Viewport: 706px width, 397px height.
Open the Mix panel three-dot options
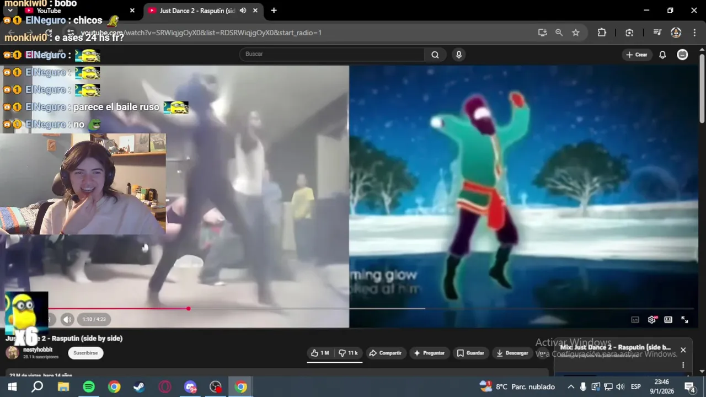pos(683,365)
